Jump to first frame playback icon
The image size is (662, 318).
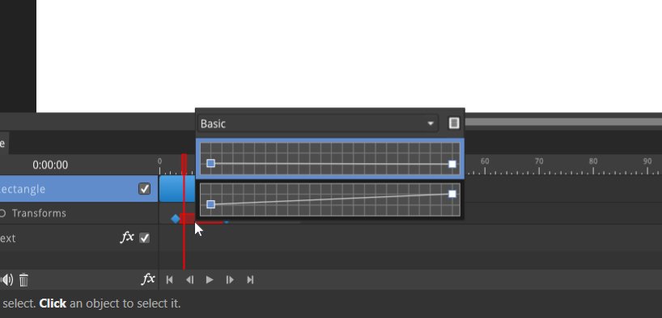coord(169,280)
